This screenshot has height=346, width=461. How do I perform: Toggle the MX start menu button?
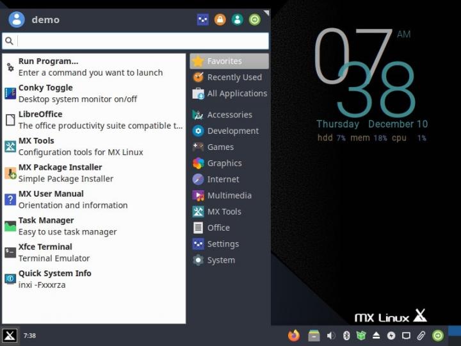tap(10, 335)
